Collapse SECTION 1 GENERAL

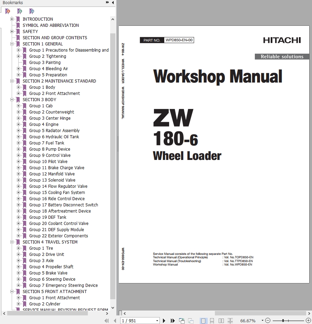[12, 44]
